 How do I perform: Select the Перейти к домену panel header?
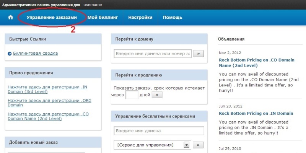(159, 39)
